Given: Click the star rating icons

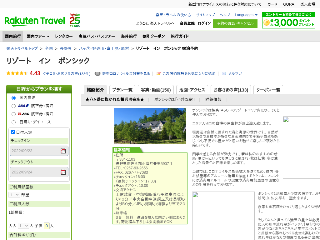Looking at the screenshot, I should [17, 73].
